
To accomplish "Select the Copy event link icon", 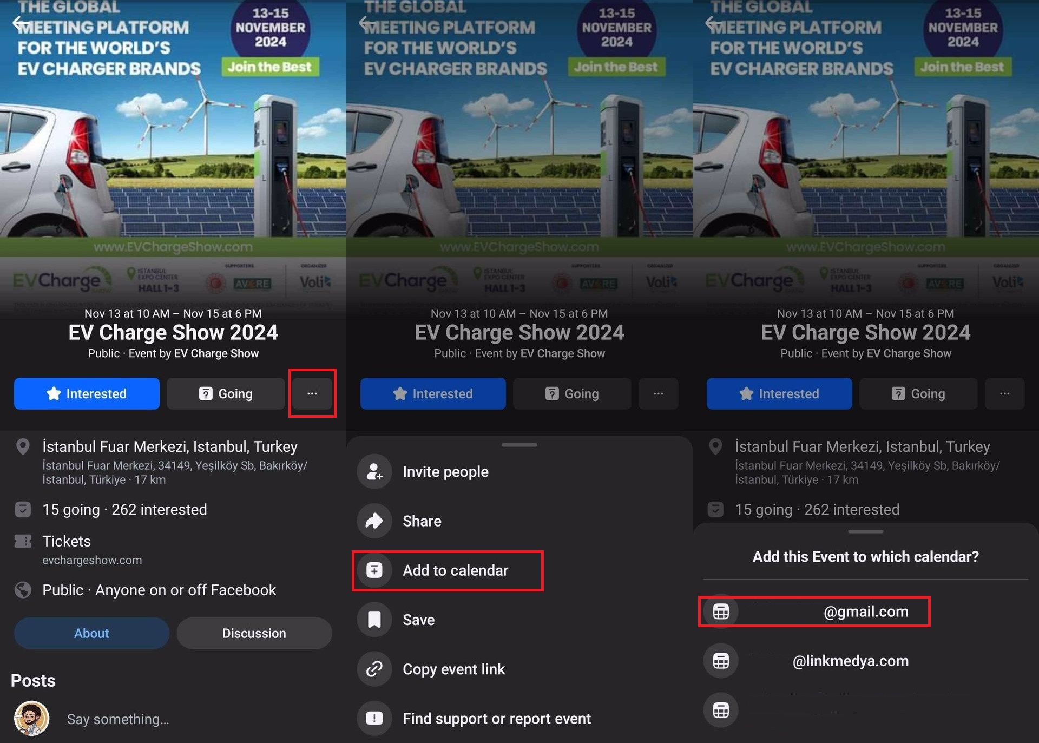I will 376,668.
